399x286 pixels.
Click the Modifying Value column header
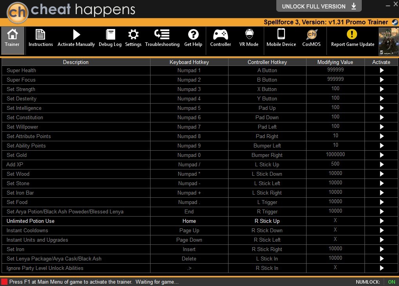tap(336, 62)
